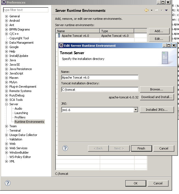Screen dimensions: 179x194
Task: Expand the XML tree node
Action: (x=6, y=161)
